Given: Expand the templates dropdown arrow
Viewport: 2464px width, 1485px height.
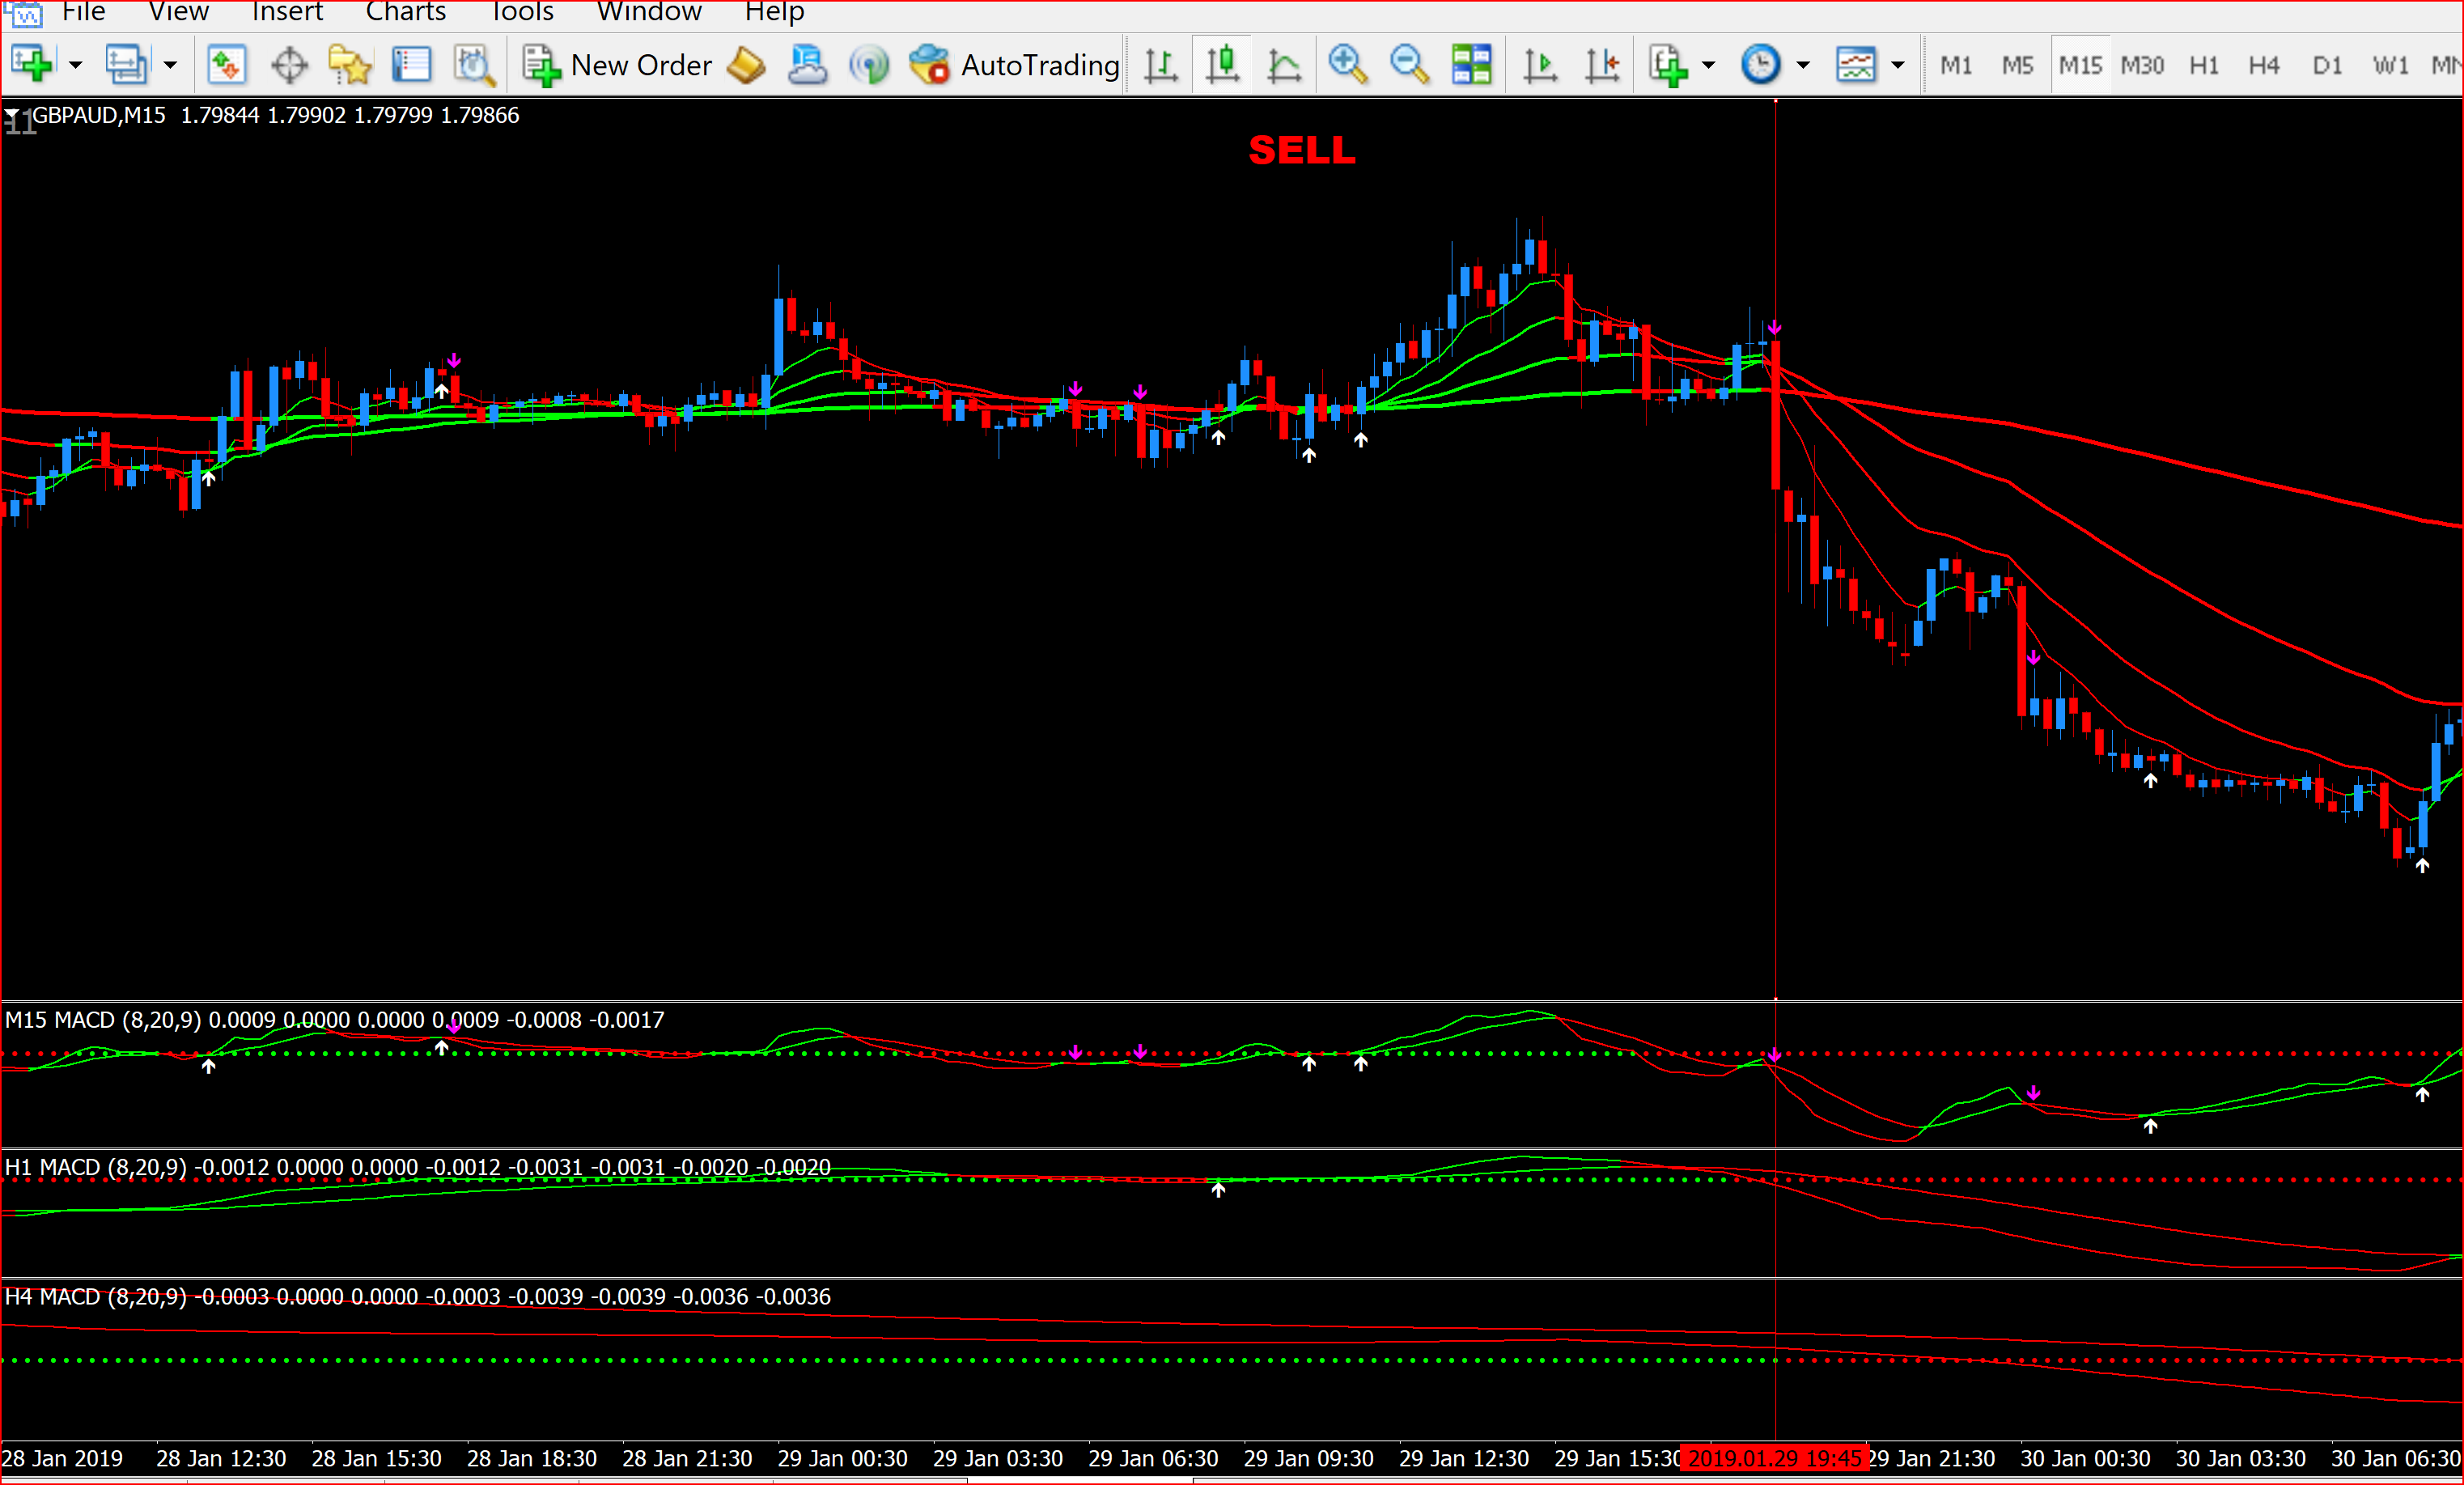Looking at the screenshot, I should coord(1898,66).
